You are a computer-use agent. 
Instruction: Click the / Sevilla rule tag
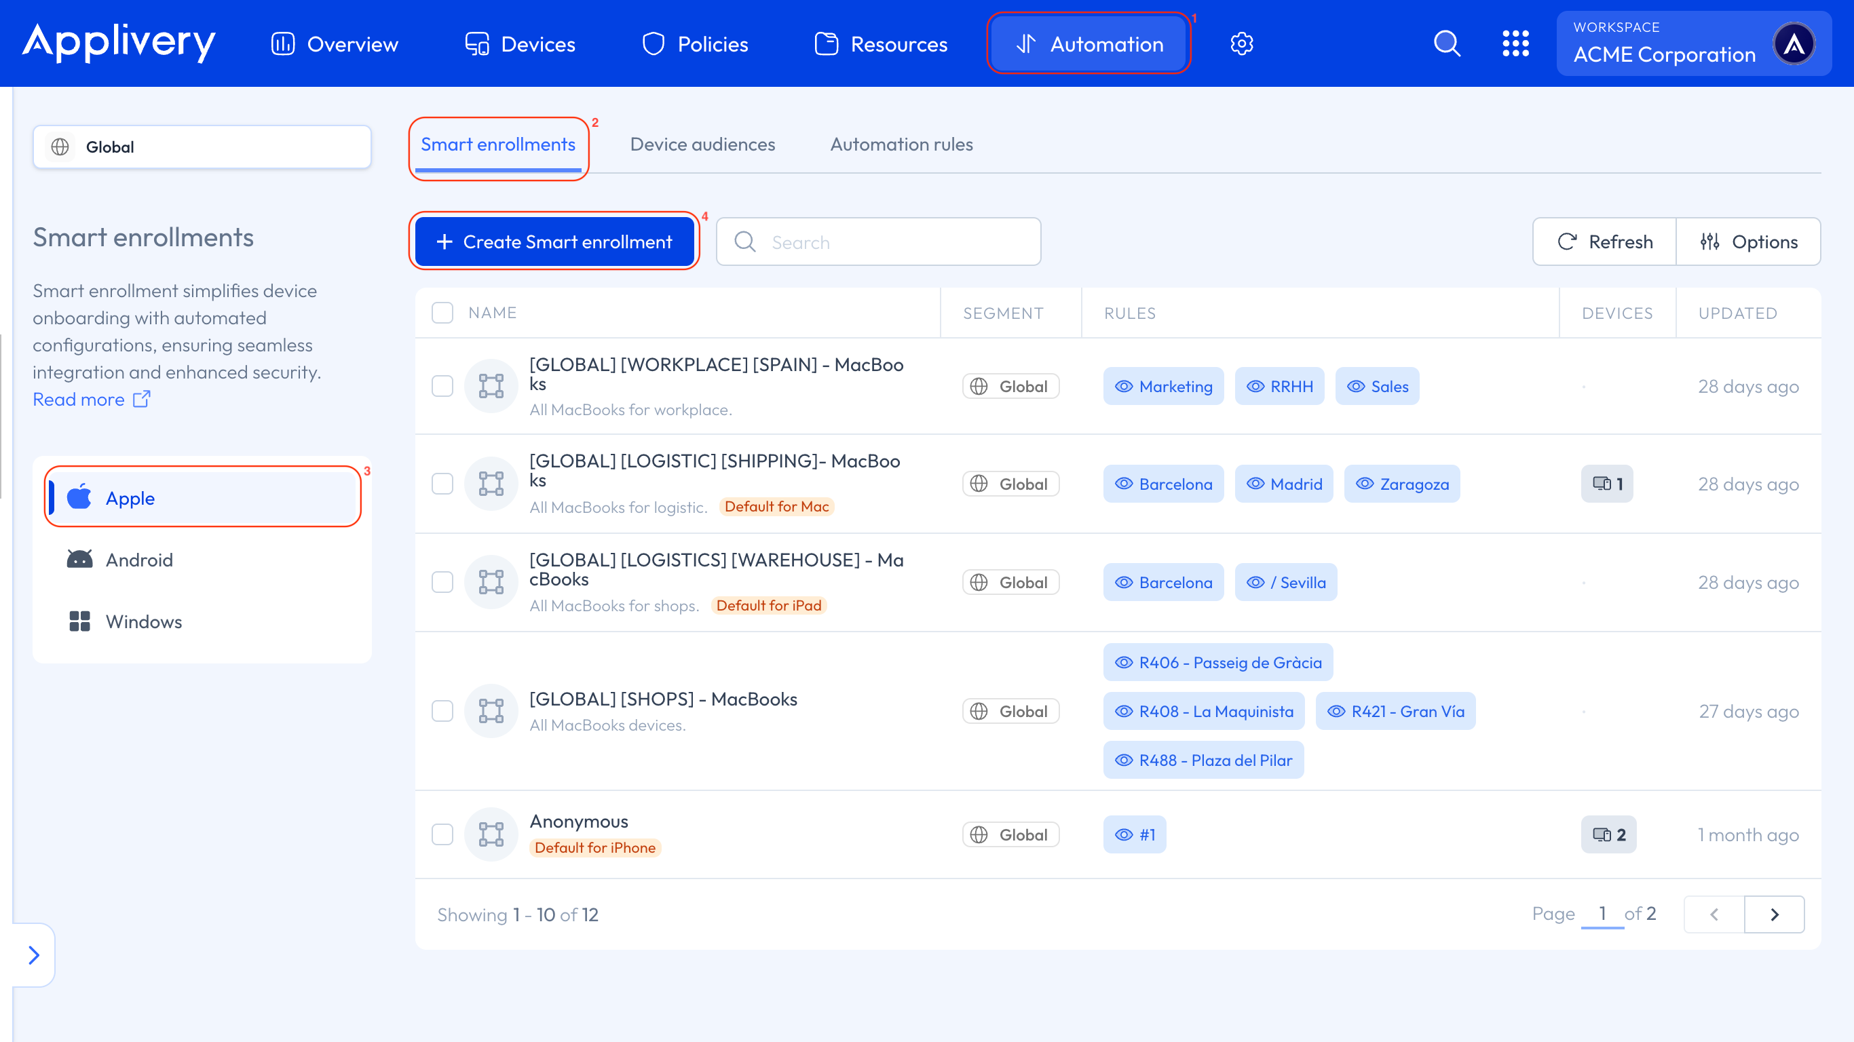tap(1285, 582)
